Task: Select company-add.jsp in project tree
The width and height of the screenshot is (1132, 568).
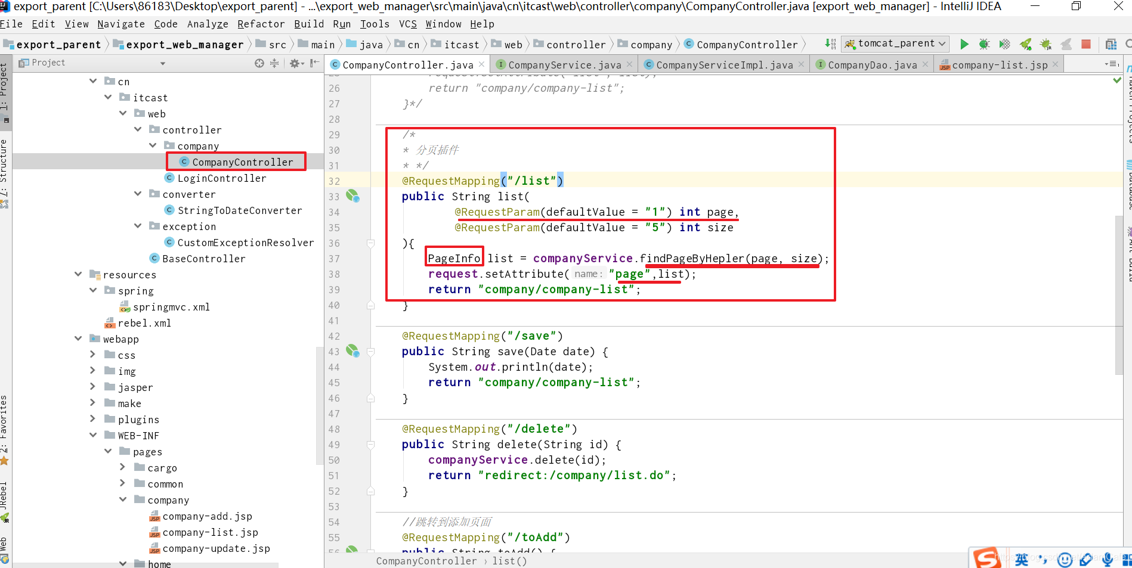Action: coord(201,516)
